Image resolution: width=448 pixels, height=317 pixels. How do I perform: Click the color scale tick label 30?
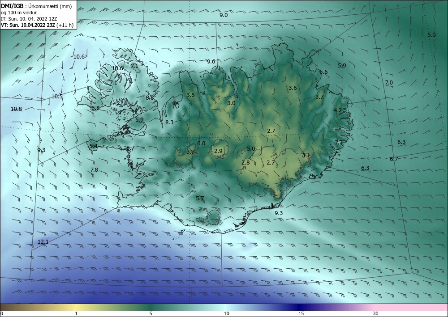[x=376, y=313]
